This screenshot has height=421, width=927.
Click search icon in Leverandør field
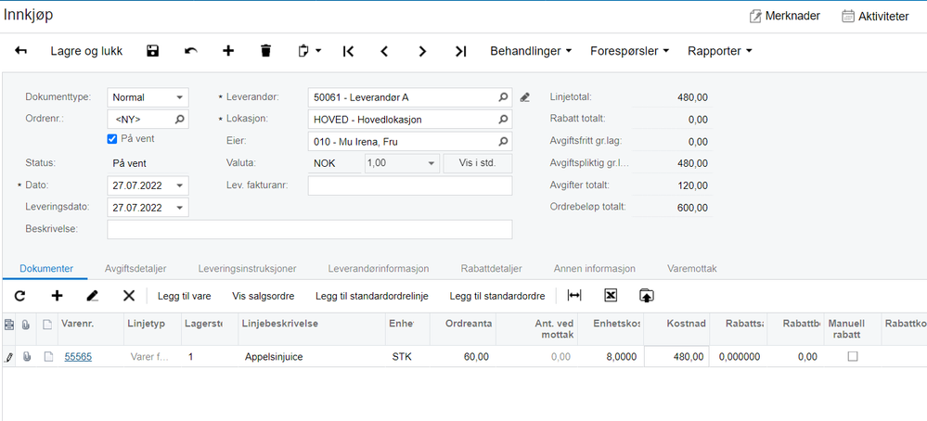click(503, 97)
